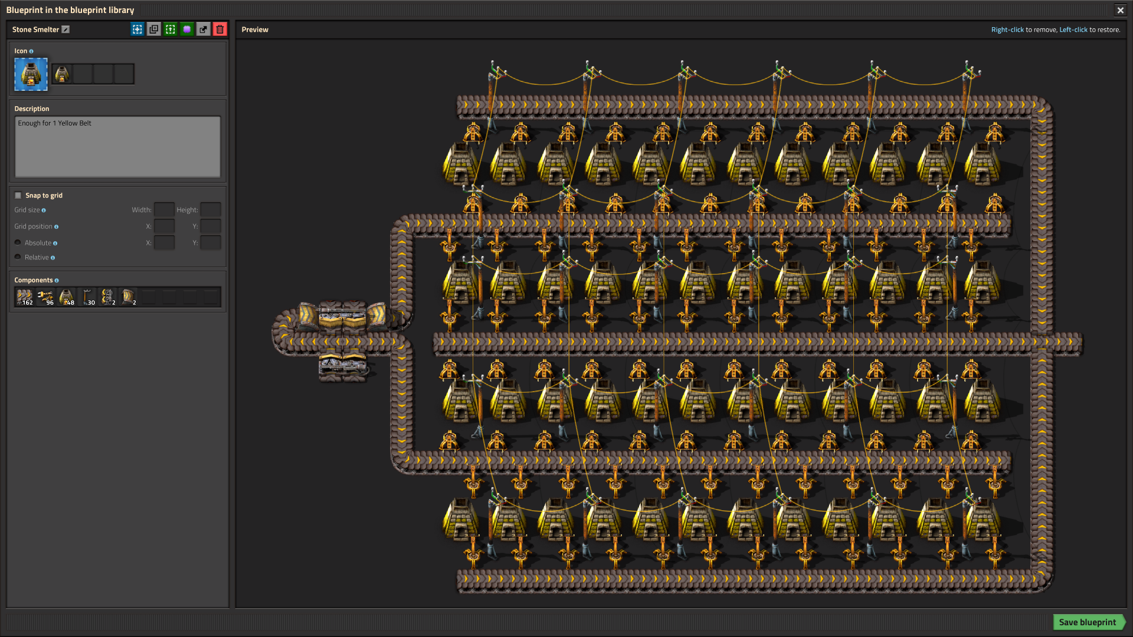
Task: Click the Description text box
Action: click(x=117, y=147)
